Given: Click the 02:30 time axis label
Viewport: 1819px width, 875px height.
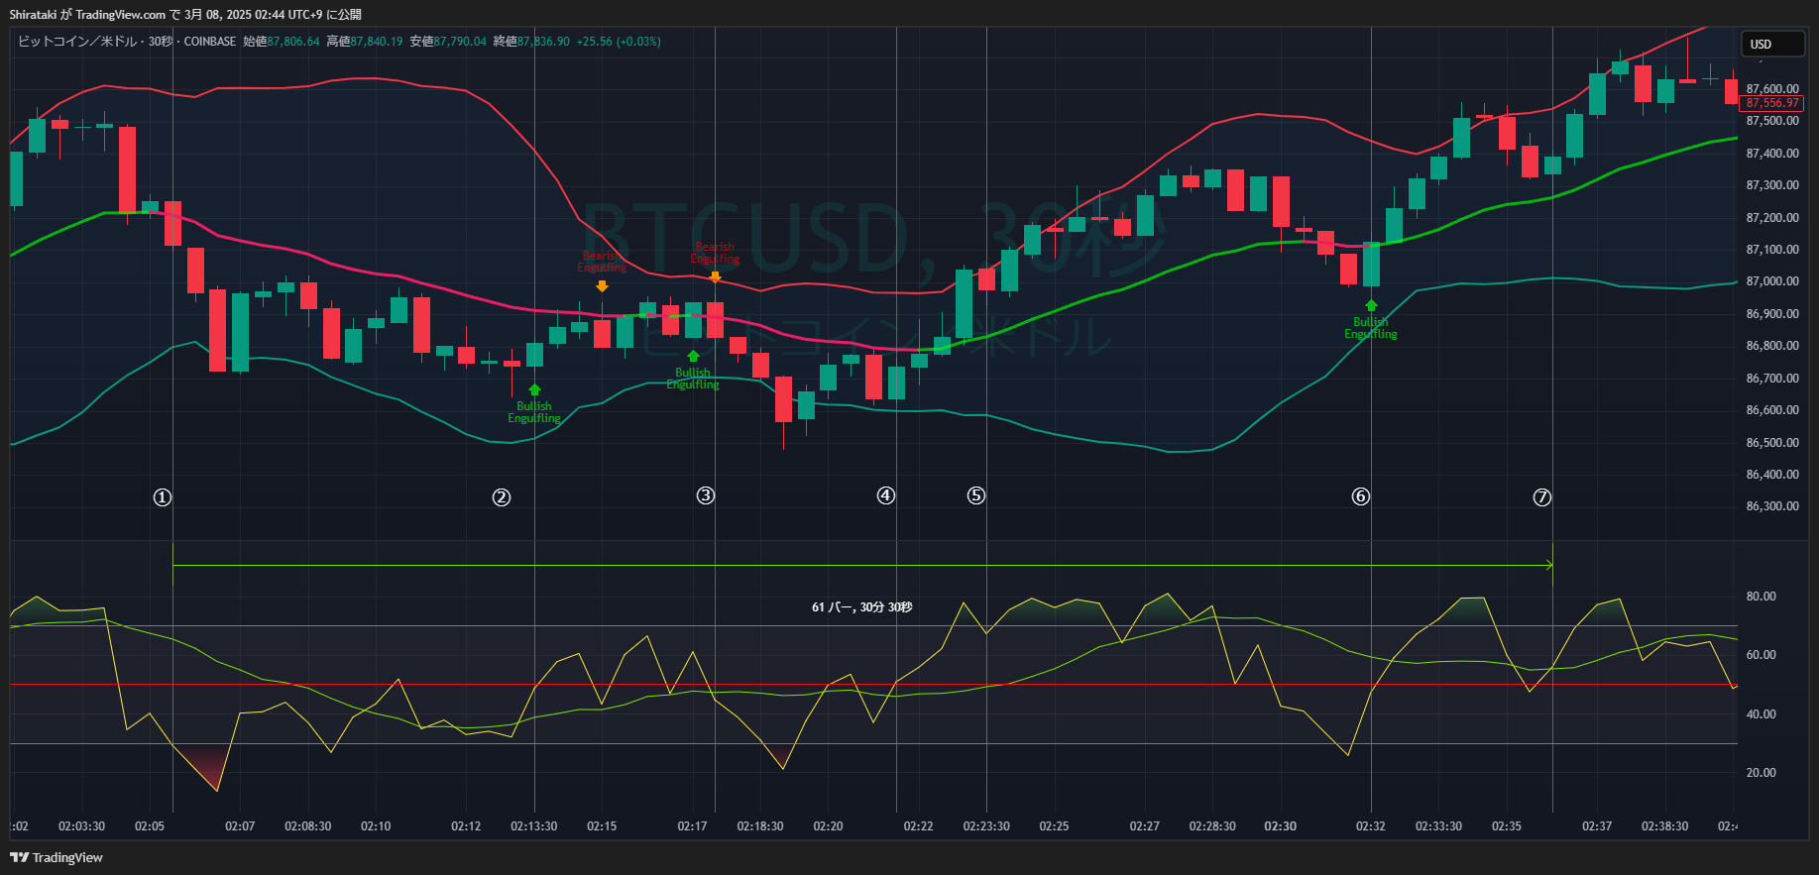Looking at the screenshot, I should point(1280,826).
